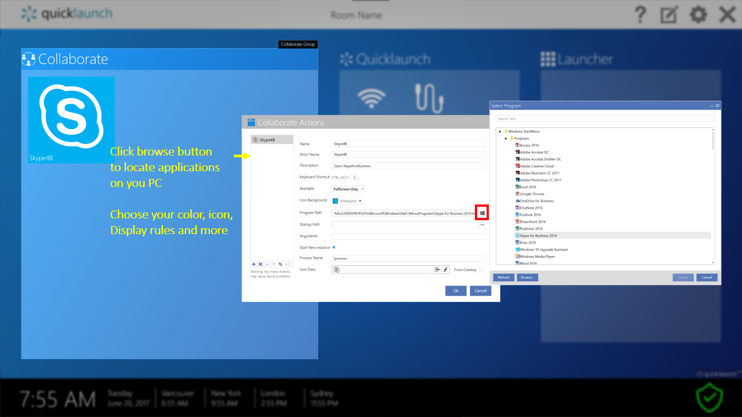Screen dimensions: 742x417
Task: Click the program list scrollbar down arrow
Action: [x=713, y=262]
